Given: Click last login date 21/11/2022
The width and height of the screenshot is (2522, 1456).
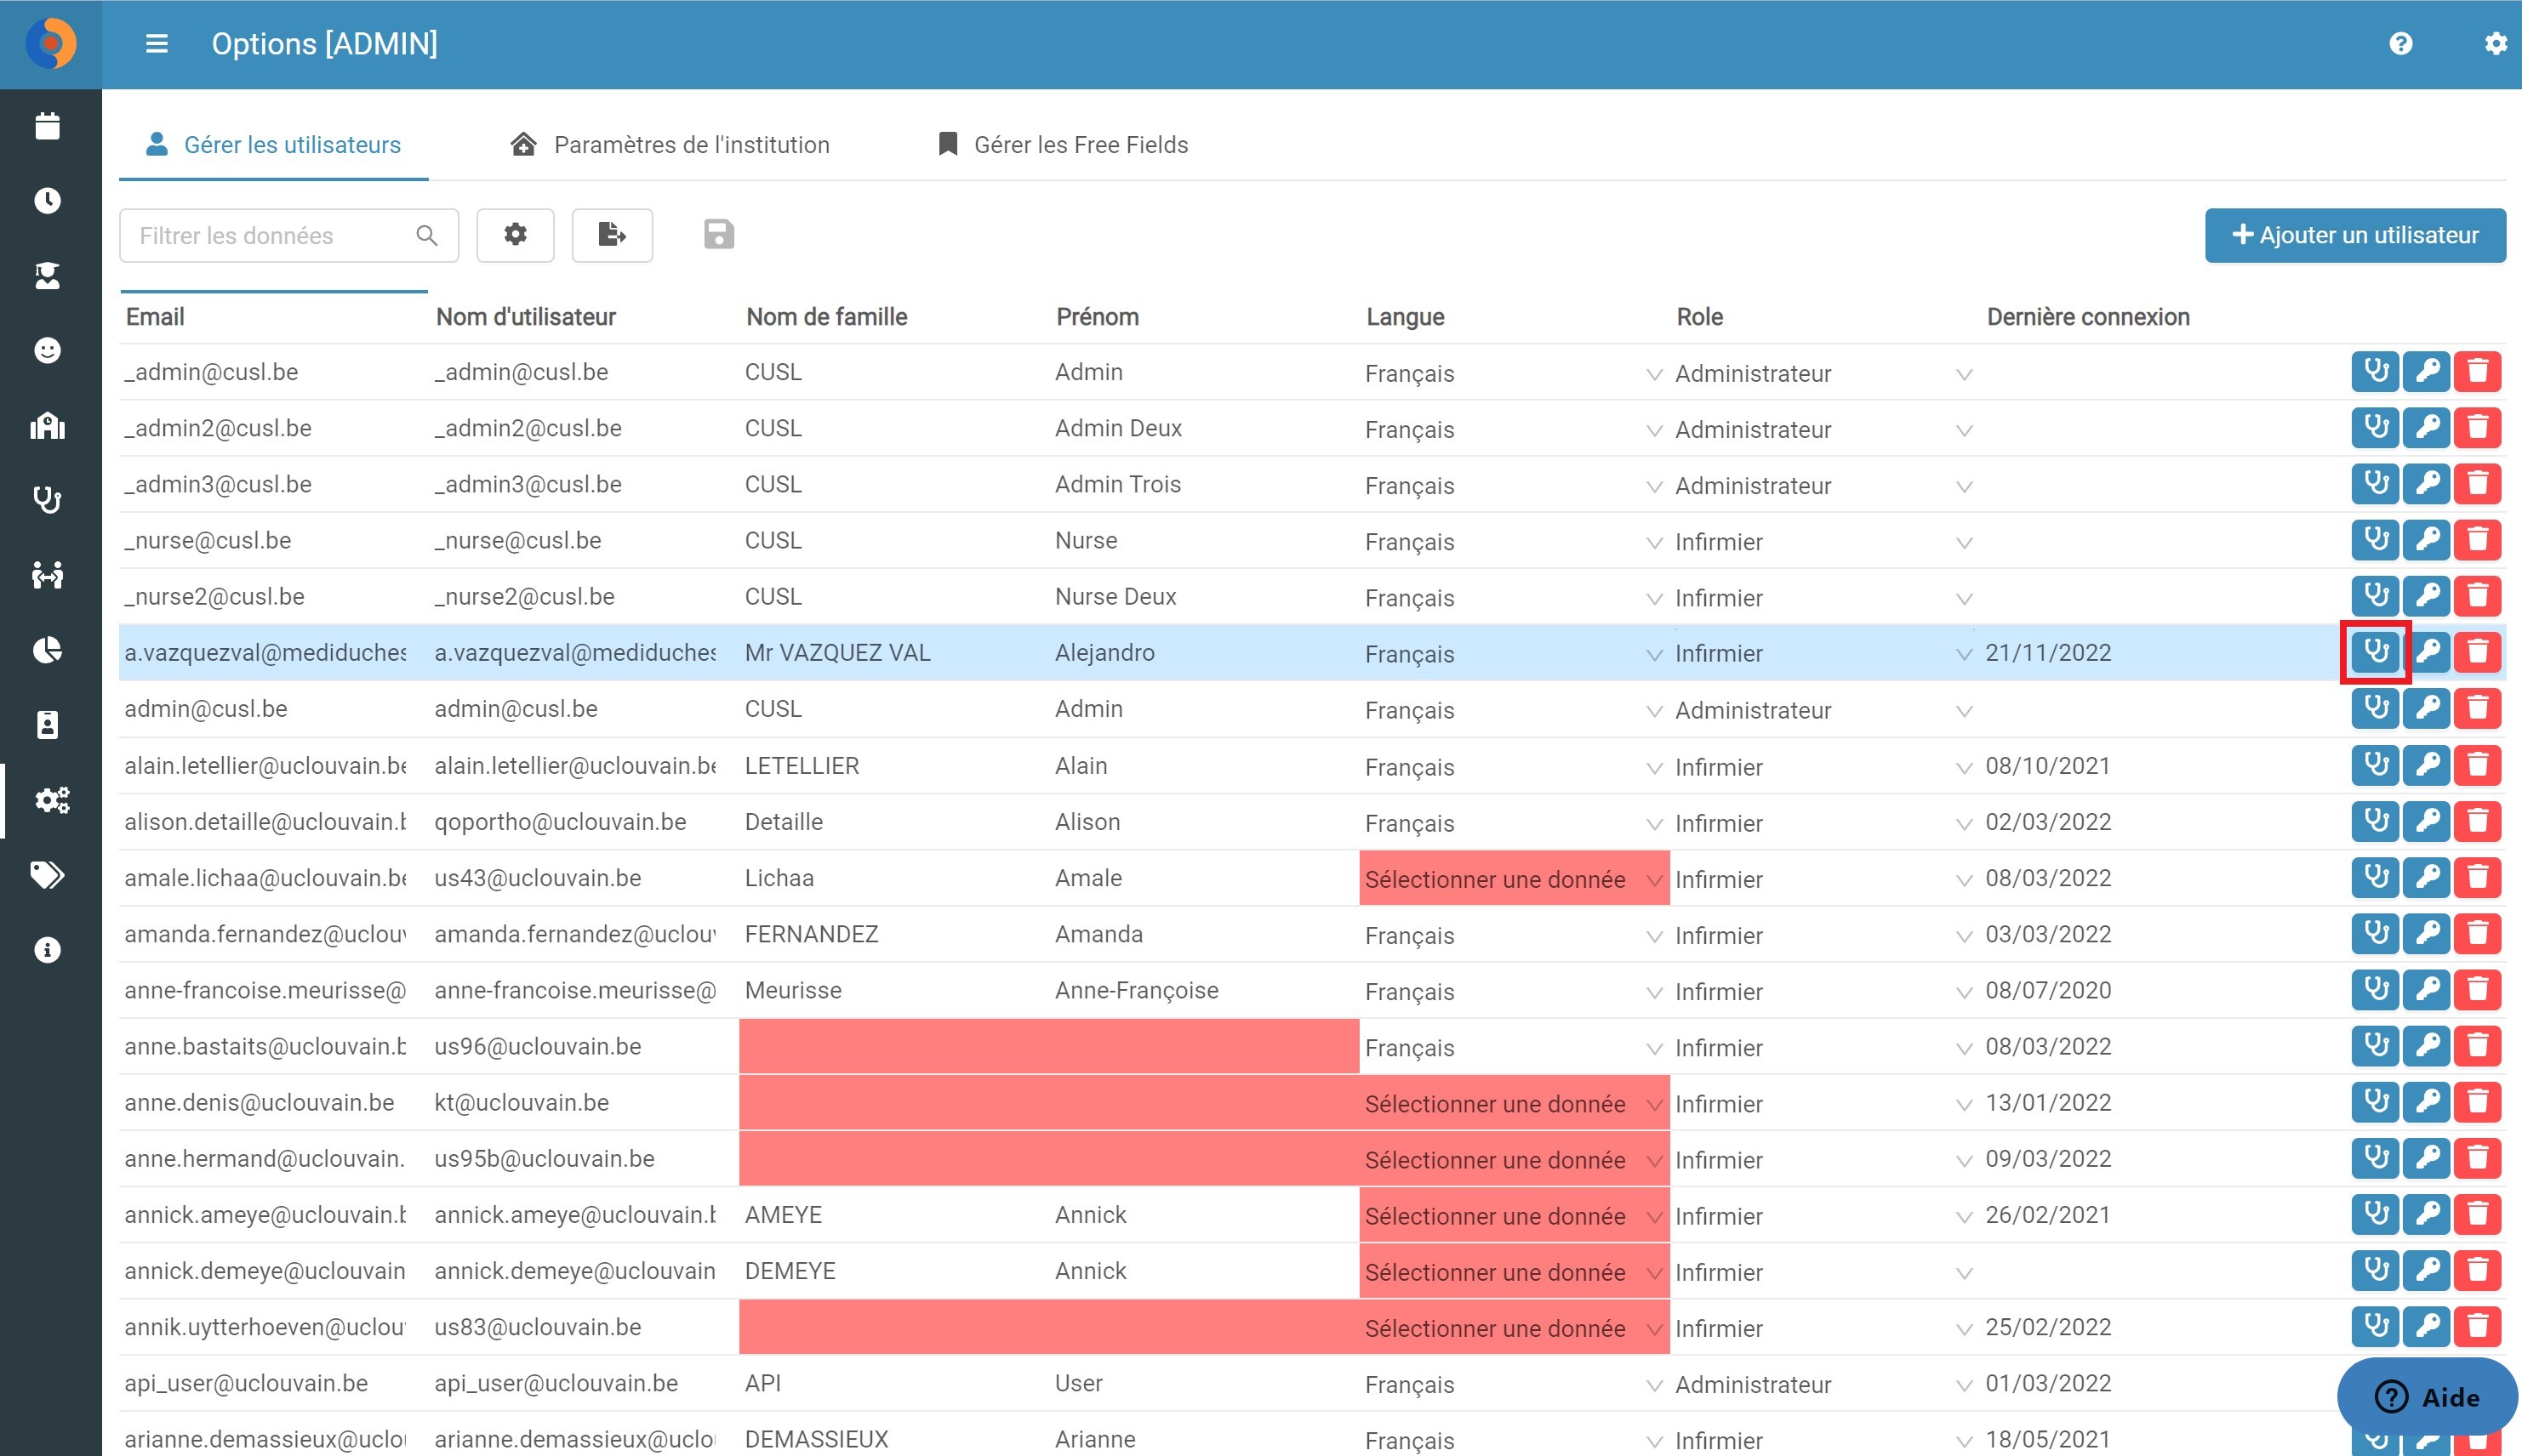Looking at the screenshot, I should coord(2048,653).
